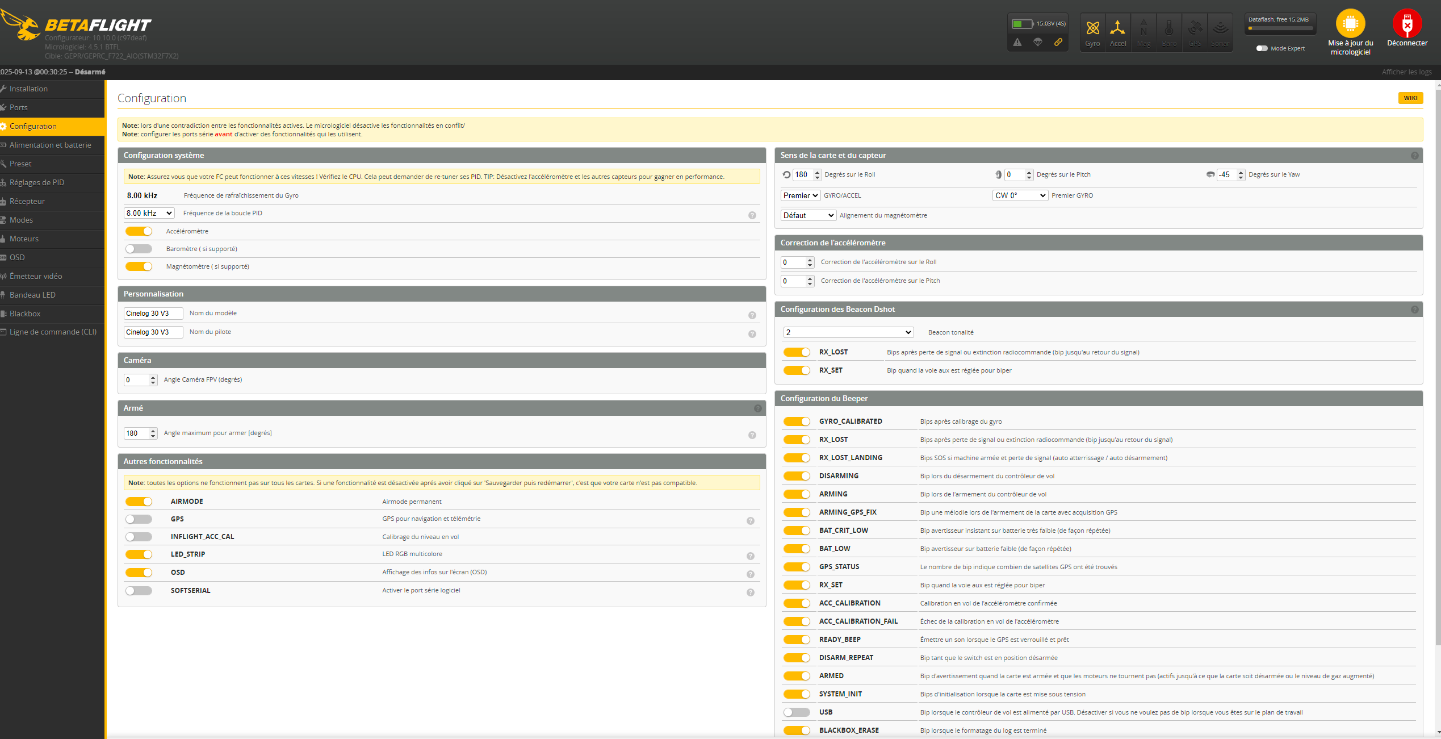Click the link status icon under battery
The width and height of the screenshot is (1441, 739).
pyautogui.click(x=1058, y=42)
